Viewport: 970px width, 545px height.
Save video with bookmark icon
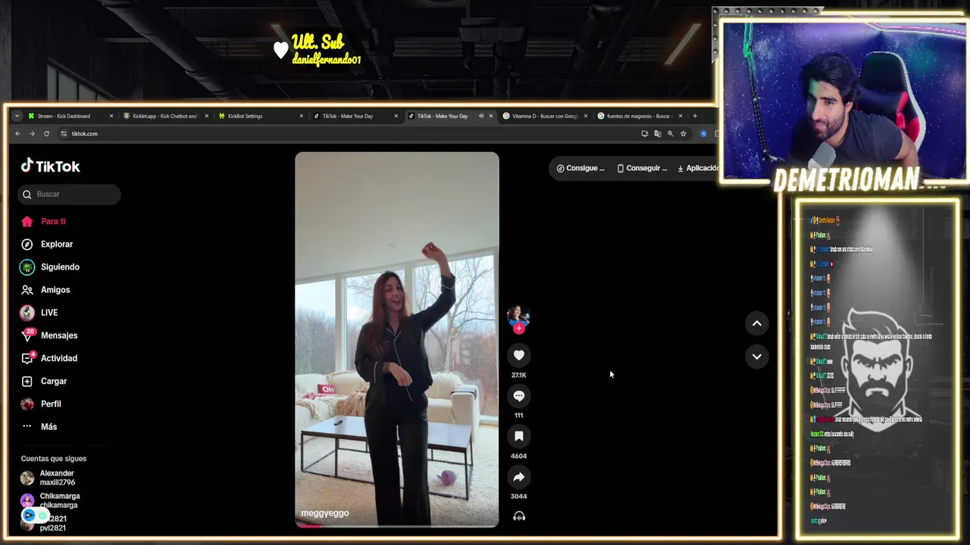coord(518,436)
